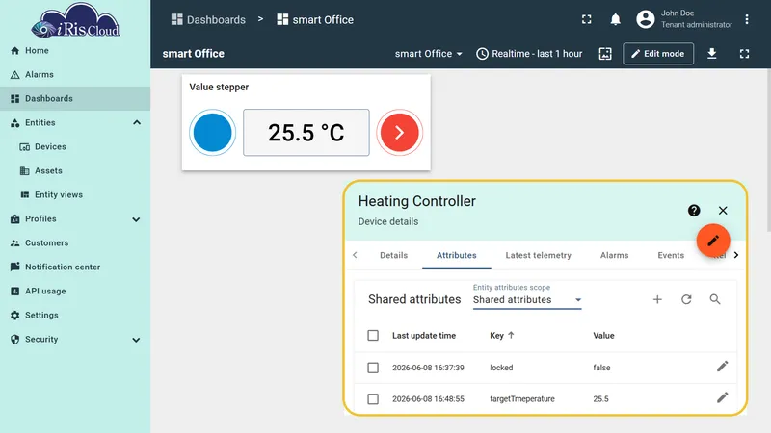Toggle fullscreen from top bar

pos(587,19)
